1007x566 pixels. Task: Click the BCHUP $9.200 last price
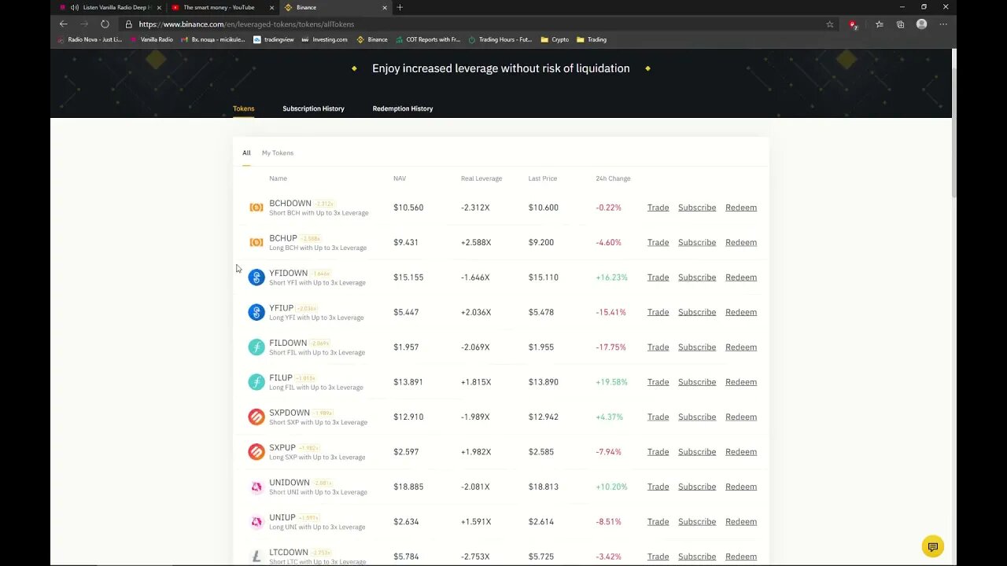click(541, 242)
